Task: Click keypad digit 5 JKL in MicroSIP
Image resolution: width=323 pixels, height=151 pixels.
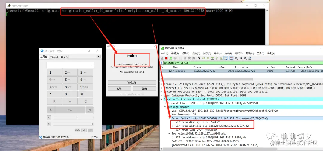Action: click(x=70, y=80)
